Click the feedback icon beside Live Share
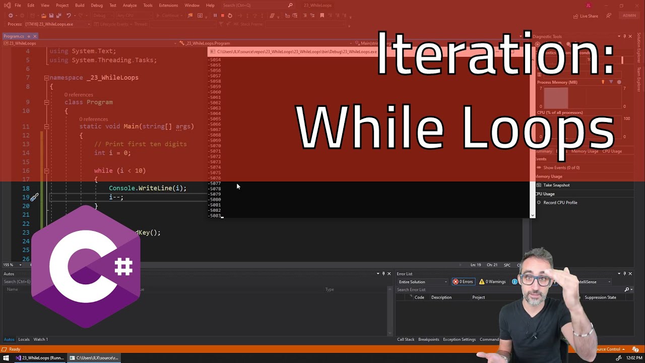645x363 pixels. pyautogui.click(x=609, y=16)
